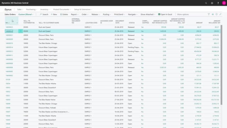Open the pink user avatar menu

click(224, 3)
